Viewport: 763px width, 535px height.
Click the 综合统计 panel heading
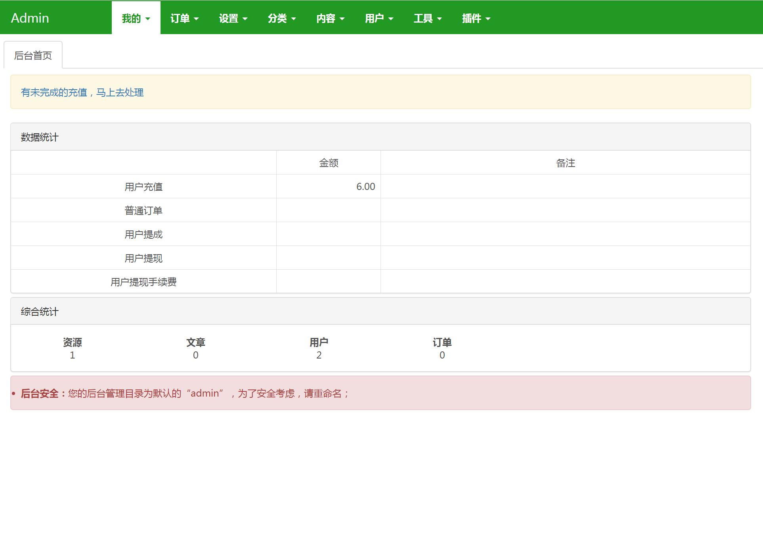[x=381, y=312]
